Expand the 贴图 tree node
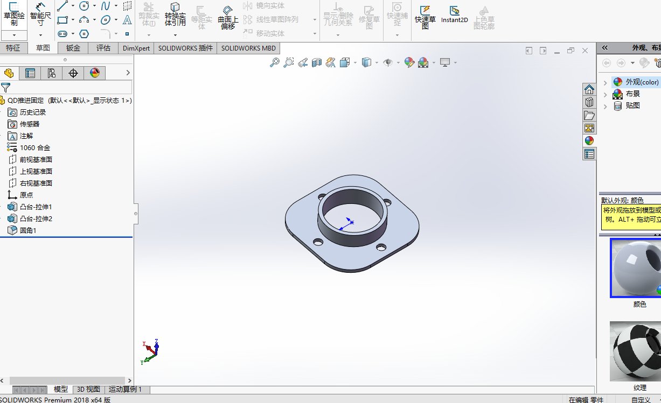661x403 pixels. pyautogui.click(x=606, y=106)
